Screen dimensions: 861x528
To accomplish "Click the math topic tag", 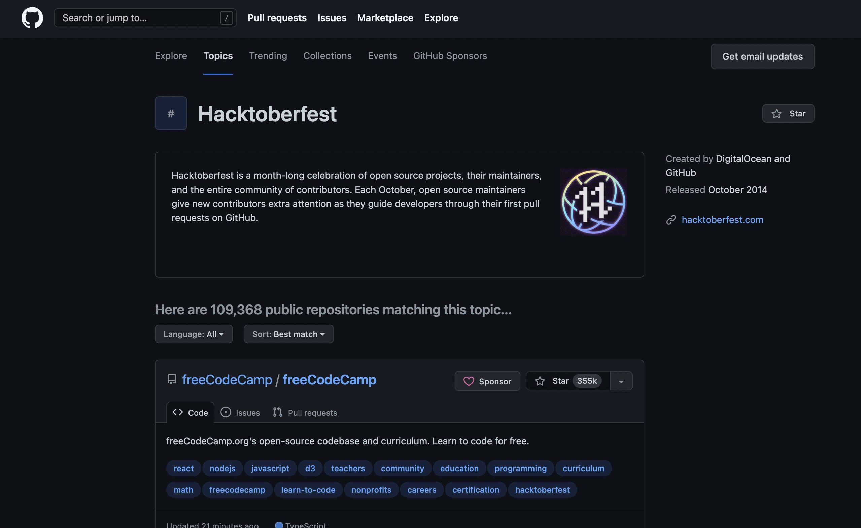I will pos(183,490).
